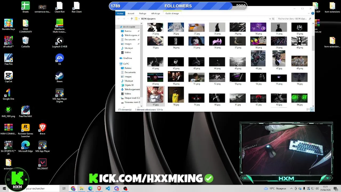341x192 pixels.
Task: Click the Brave icon in the taskbar
Action: [99, 189]
